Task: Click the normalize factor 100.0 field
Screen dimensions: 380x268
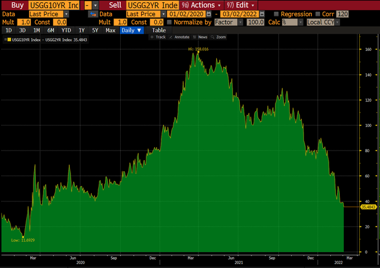Action: pyautogui.click(x=255, y=22)
